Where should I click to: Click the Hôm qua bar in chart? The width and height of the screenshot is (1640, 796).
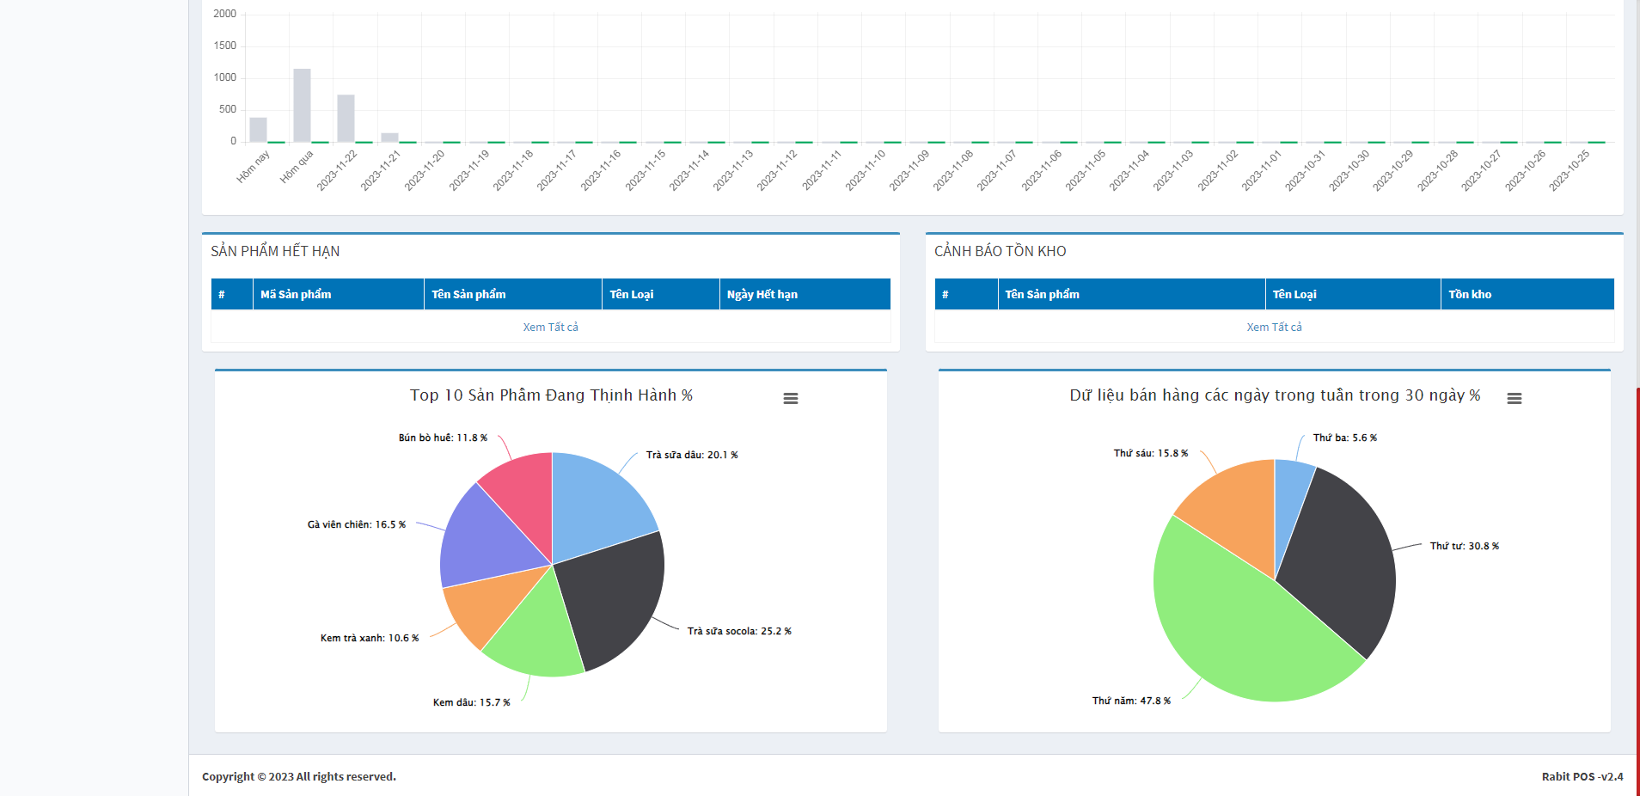point(302,105)
